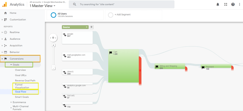Screen dimensions: 243x111
Task: Click the google source node box
Action: point(77,37)
